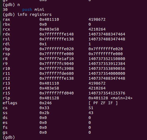
Task: Select the rcx decimal value 4210264
Action: click(x=97, y=29)
